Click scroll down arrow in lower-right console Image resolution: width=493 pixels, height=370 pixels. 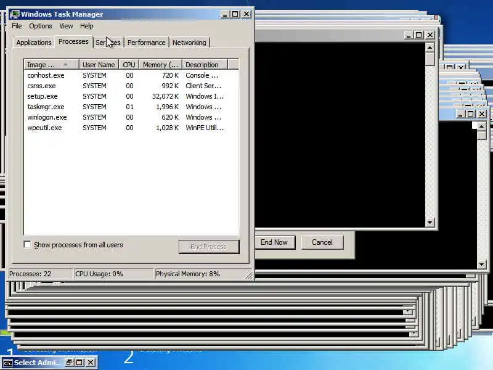click(481, 265)
